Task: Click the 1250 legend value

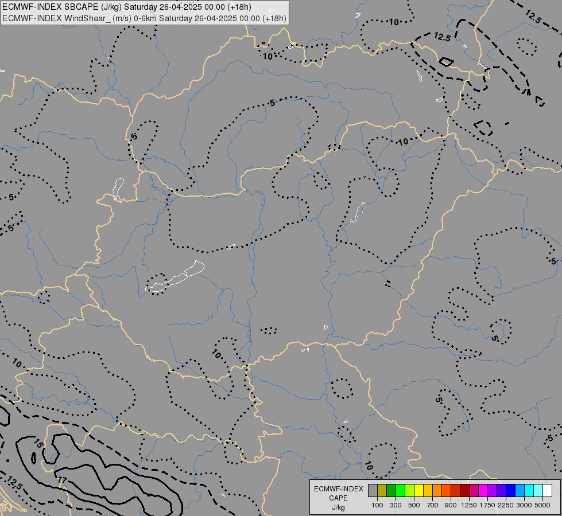Action: coord(469,505)
